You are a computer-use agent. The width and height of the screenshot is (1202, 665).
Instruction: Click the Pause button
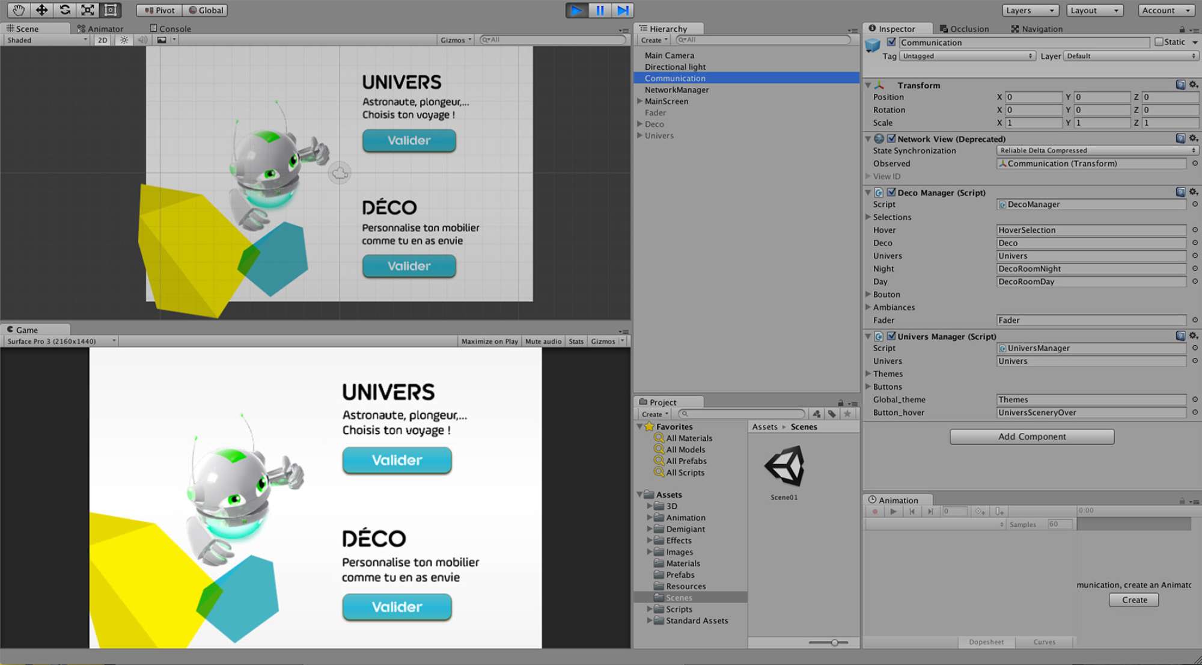[x=600, y=10]
